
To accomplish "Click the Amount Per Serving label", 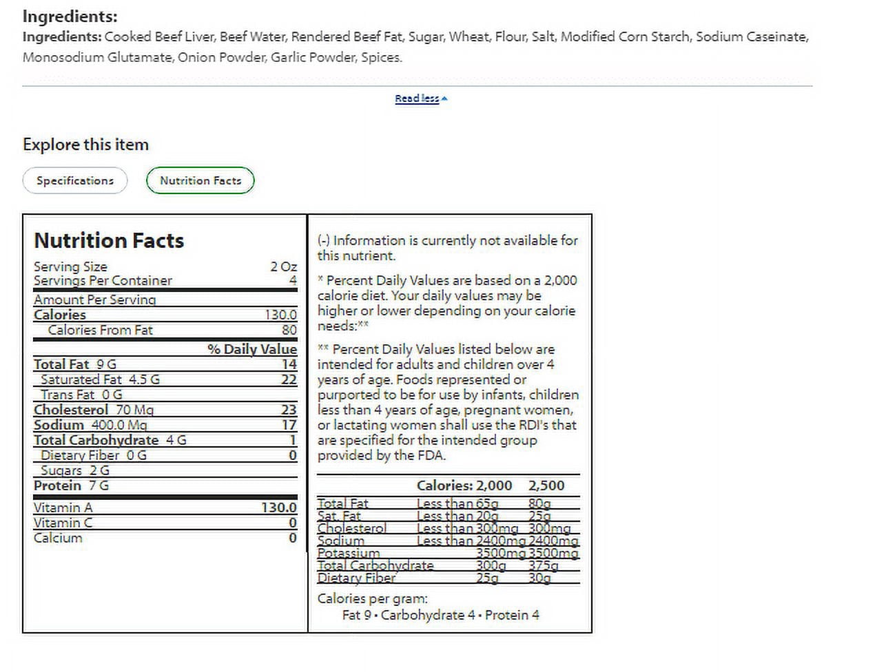I will 95,300.
